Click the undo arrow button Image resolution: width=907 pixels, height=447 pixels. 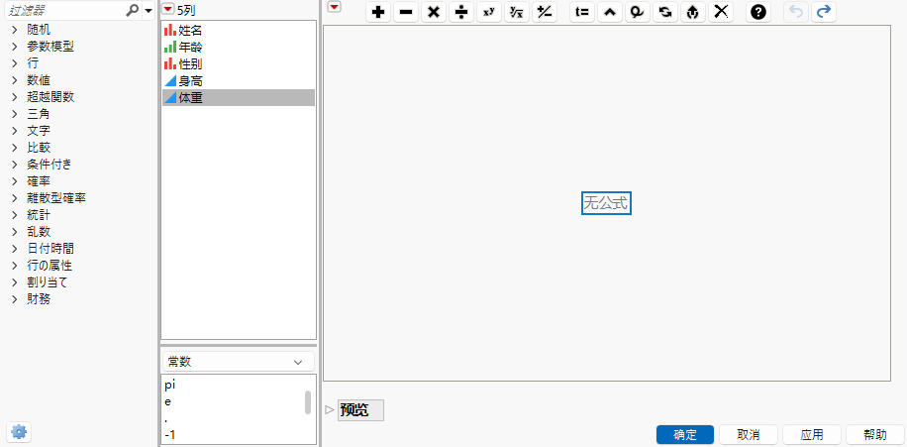point(796,12)
